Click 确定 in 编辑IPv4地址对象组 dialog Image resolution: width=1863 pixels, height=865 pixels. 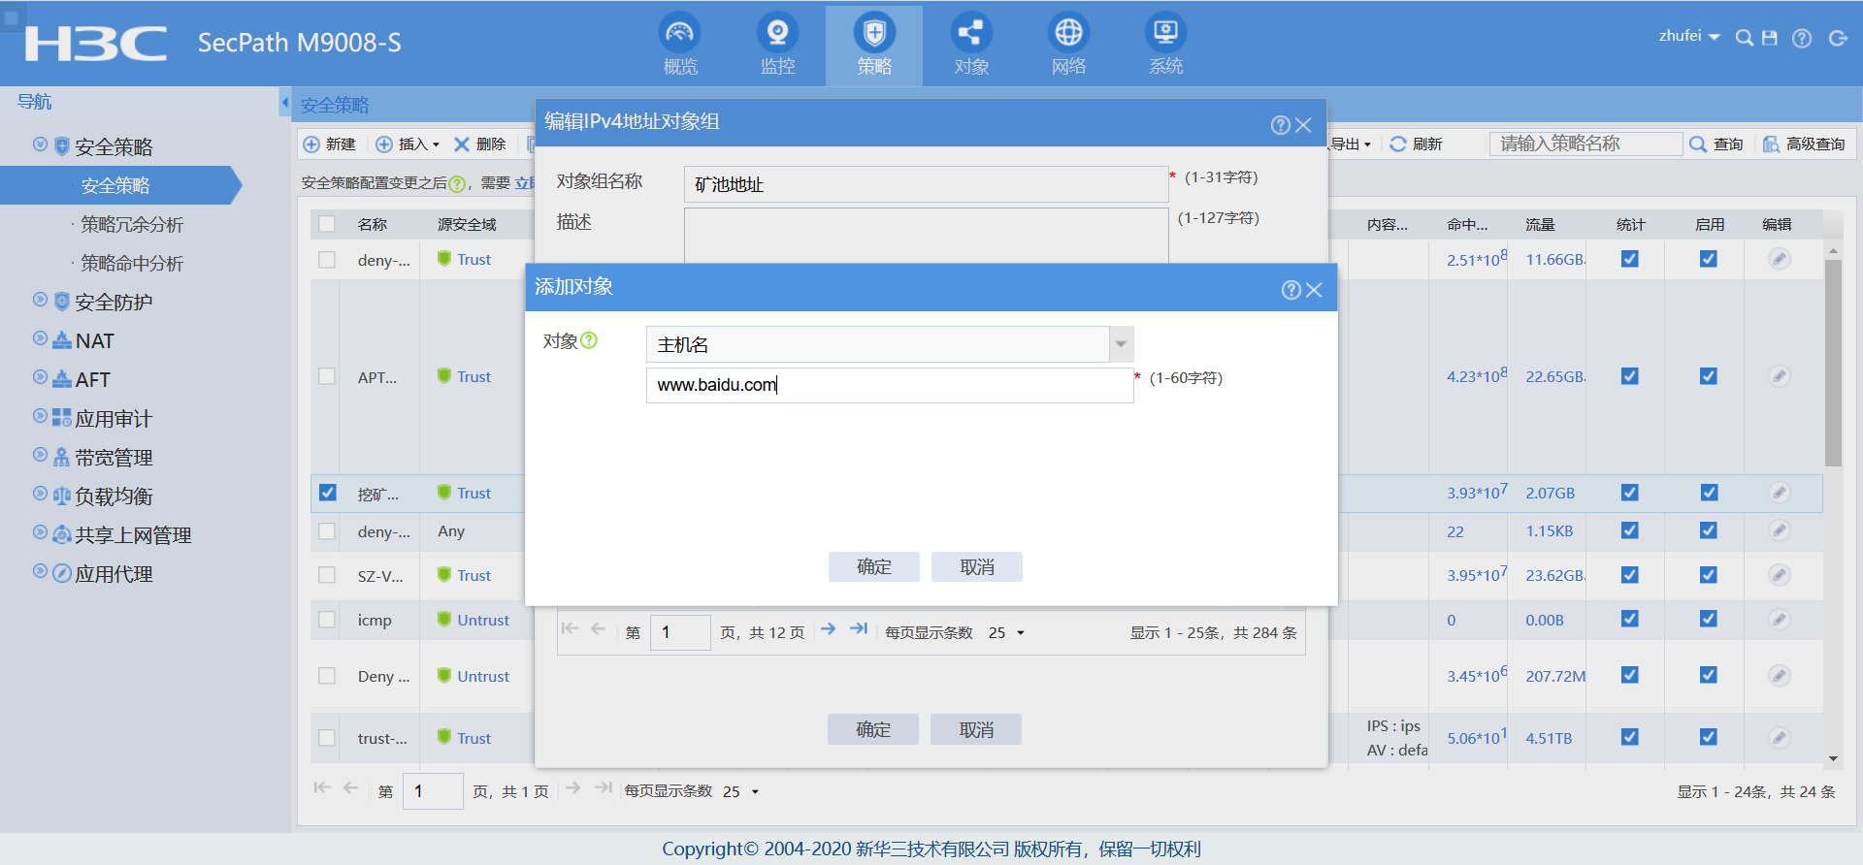coord(872,729)
